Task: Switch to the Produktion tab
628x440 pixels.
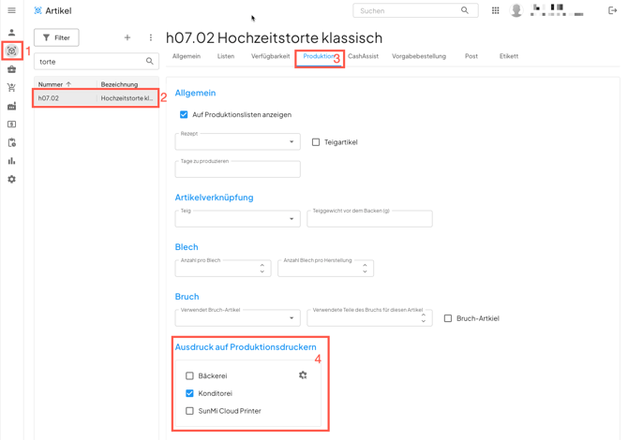Action: point(319,56)
